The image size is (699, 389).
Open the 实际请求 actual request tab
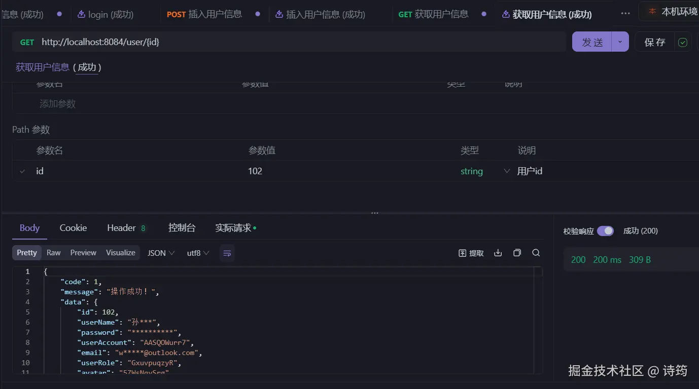(x=235, y=228)
